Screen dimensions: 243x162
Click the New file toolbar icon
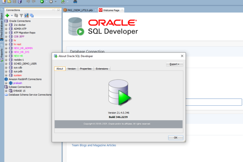point(4,2)
